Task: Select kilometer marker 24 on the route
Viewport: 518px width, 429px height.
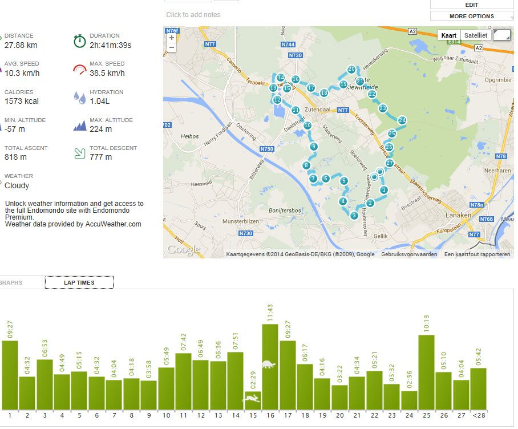Action: coord(402,120)
